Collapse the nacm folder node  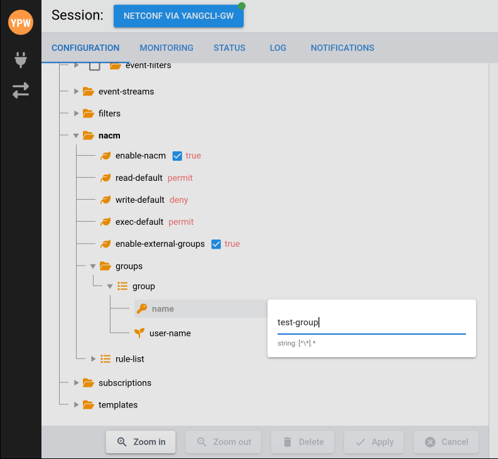pyautogui.click(x=76, y=136)
